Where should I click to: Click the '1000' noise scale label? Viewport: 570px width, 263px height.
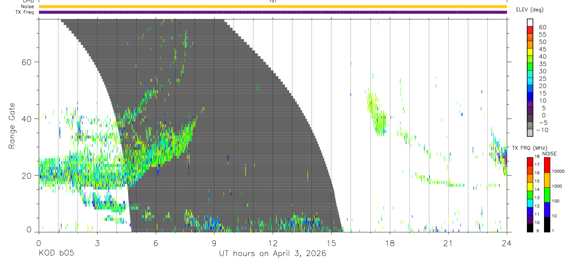[x=557, y=186]
